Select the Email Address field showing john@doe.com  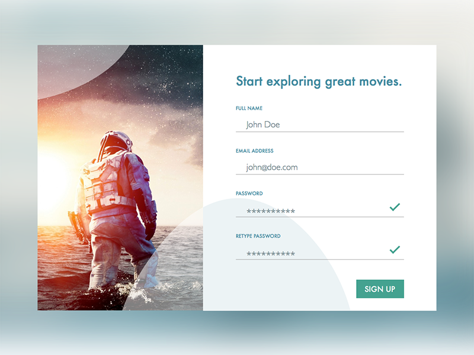320,167
